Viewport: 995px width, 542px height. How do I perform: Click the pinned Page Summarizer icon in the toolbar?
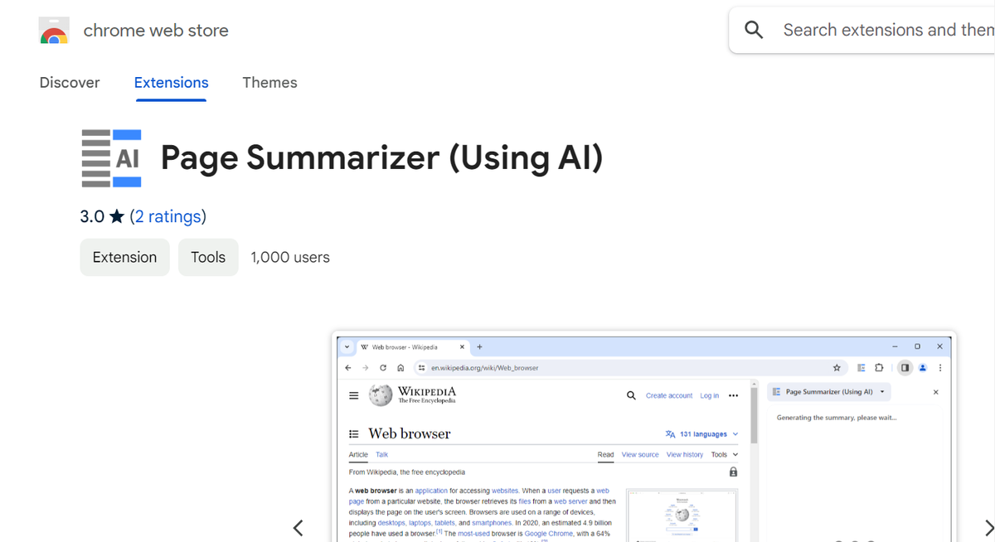tap(861, 367)
